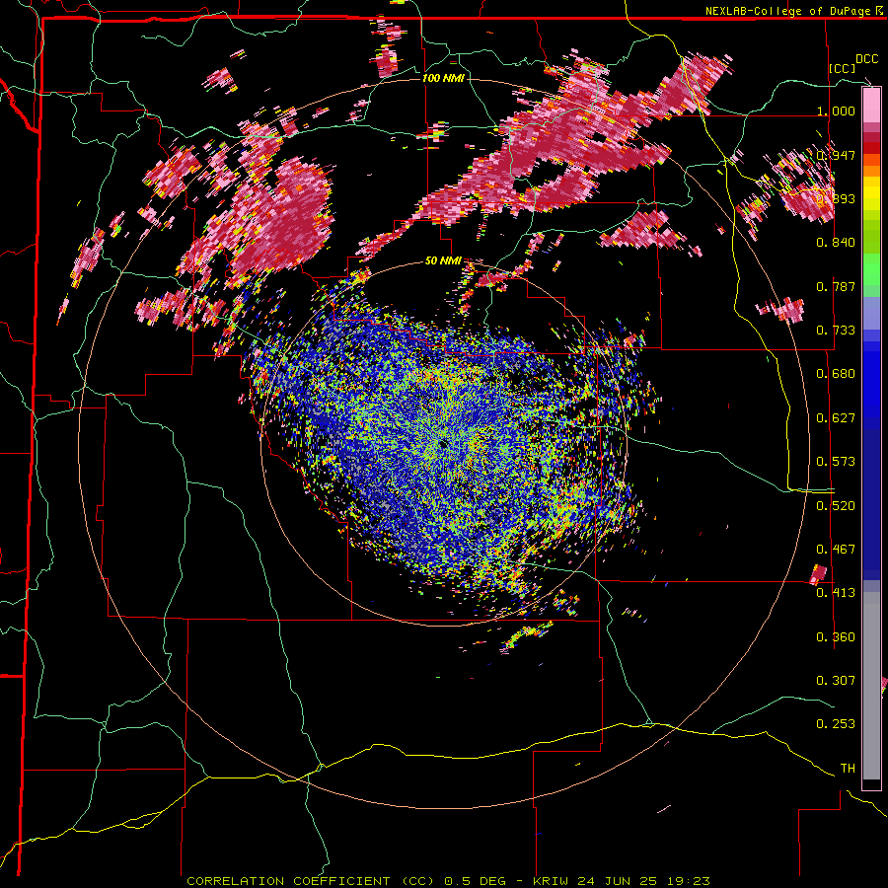Click the 0.733 scale value

coord(836,331)
